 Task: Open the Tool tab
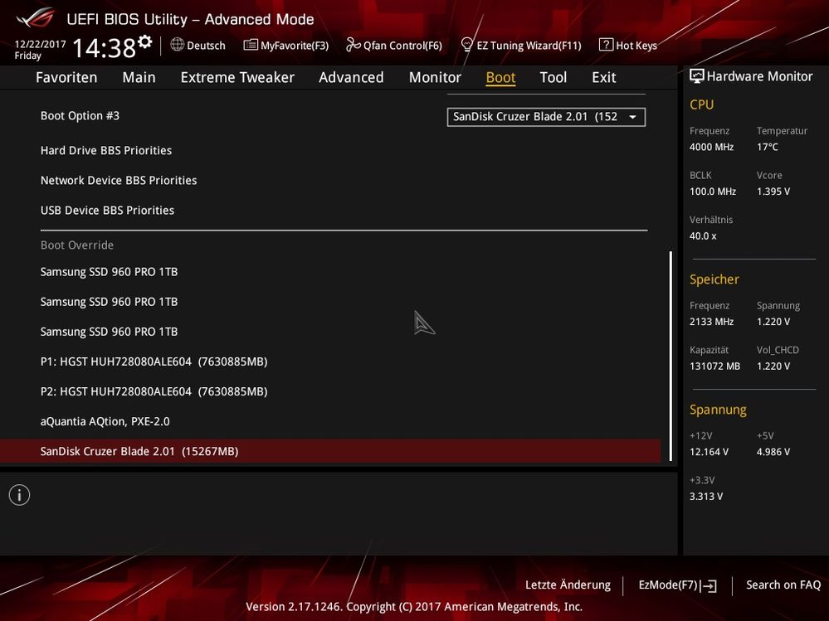pyautogui.click(x=553, y=78)
